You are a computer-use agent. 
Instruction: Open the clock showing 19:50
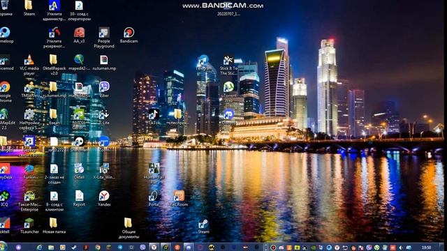[426, 248]
